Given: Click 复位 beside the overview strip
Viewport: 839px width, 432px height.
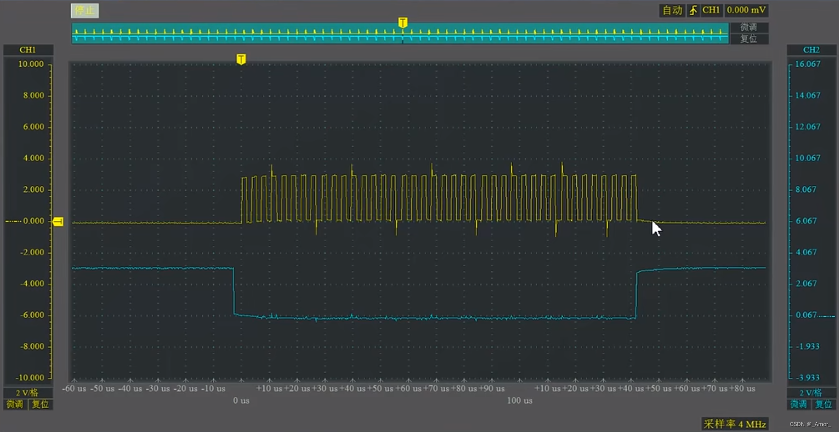Looking at the screenshot, I should (749, 39).
